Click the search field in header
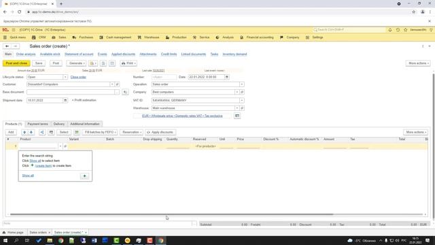 349,30
